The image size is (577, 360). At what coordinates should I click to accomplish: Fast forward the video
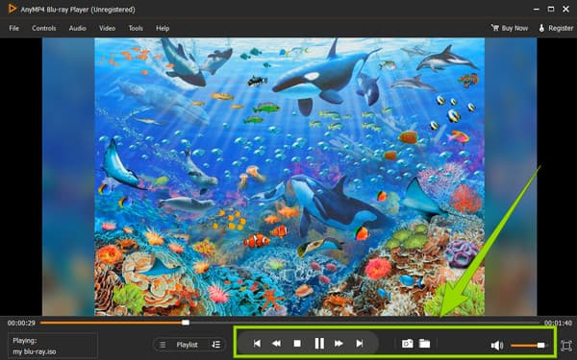(339, 344)
